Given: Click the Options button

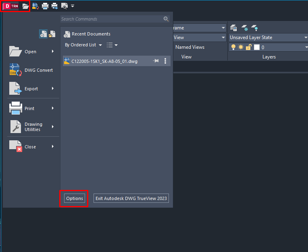Looking at the screenshot, I should 75,198.
